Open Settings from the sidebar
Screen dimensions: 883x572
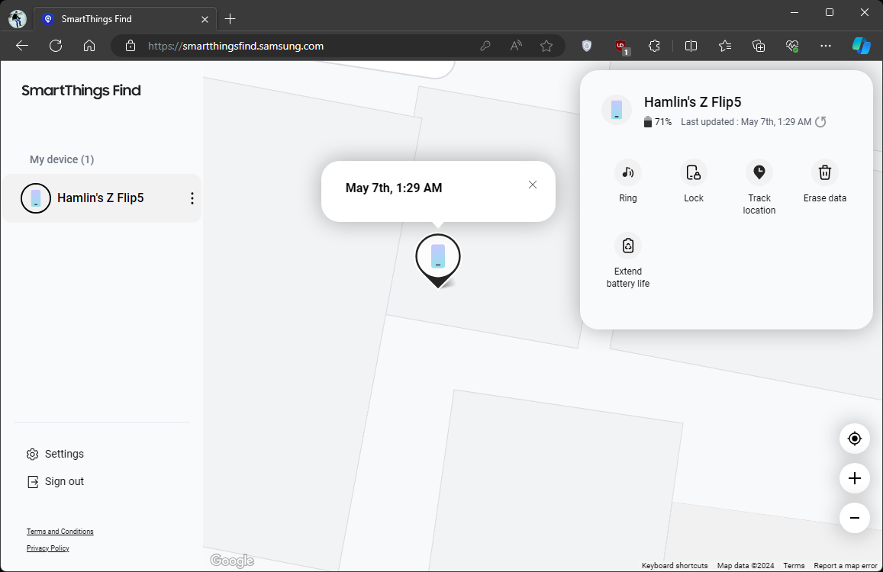55,454
